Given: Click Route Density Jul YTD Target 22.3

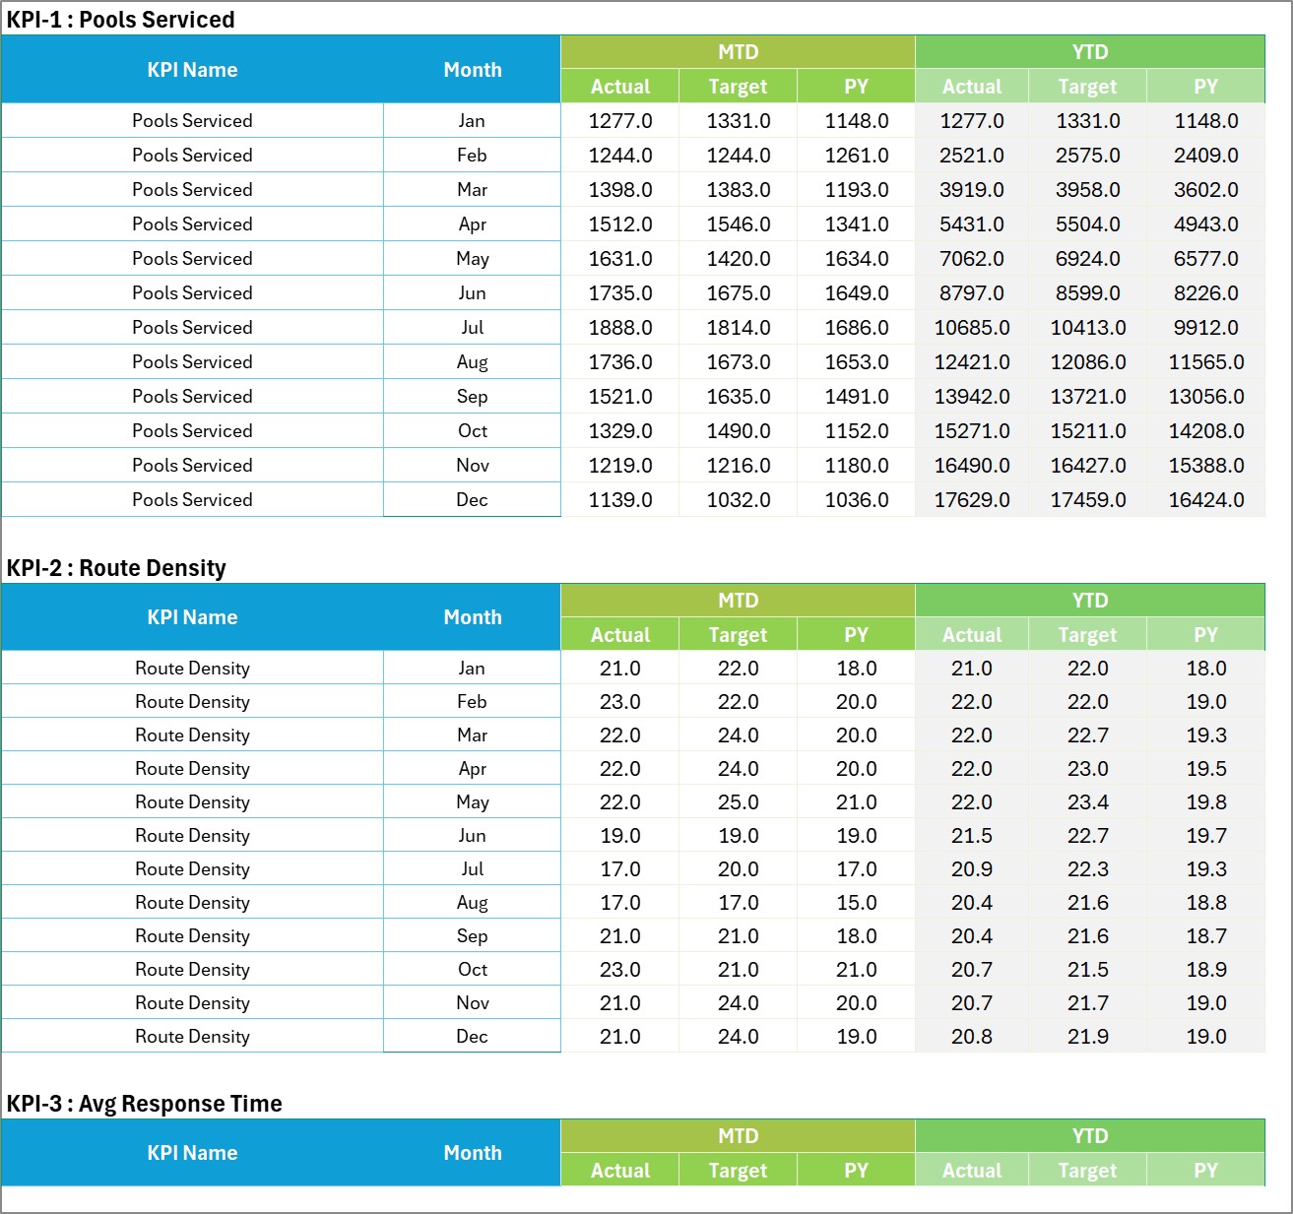Looking at the screenshot, I should (1088, 869).
